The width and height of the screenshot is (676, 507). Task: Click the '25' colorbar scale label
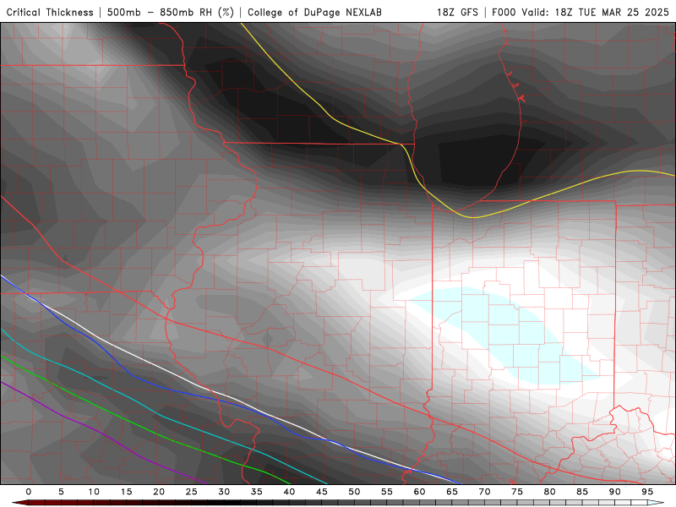point(192,492)
